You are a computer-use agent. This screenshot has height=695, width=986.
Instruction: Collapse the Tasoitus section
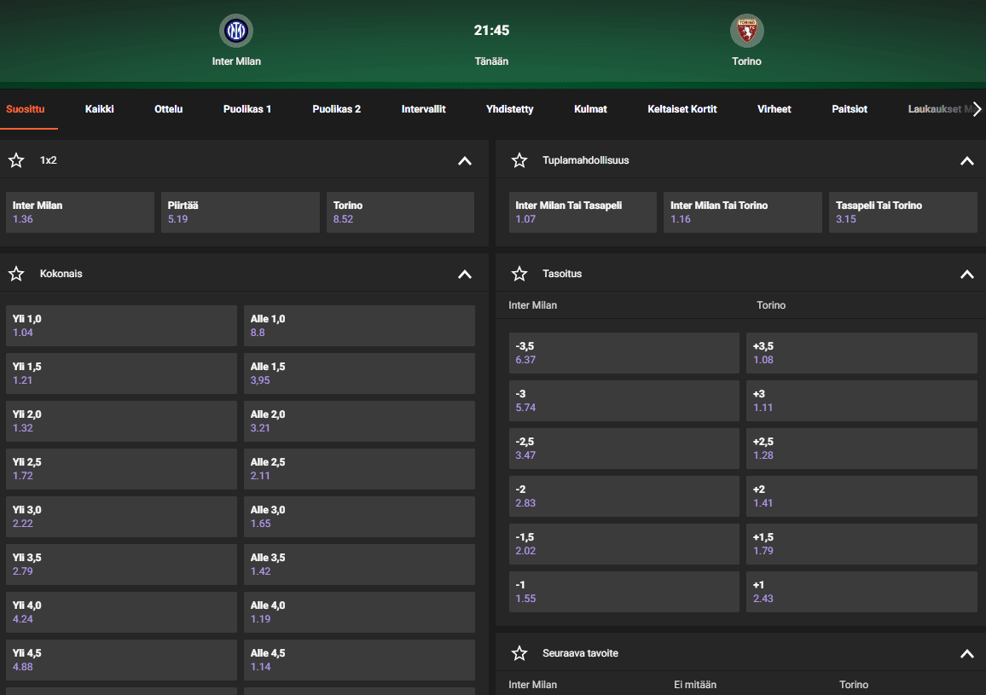[x=966, y=274]
